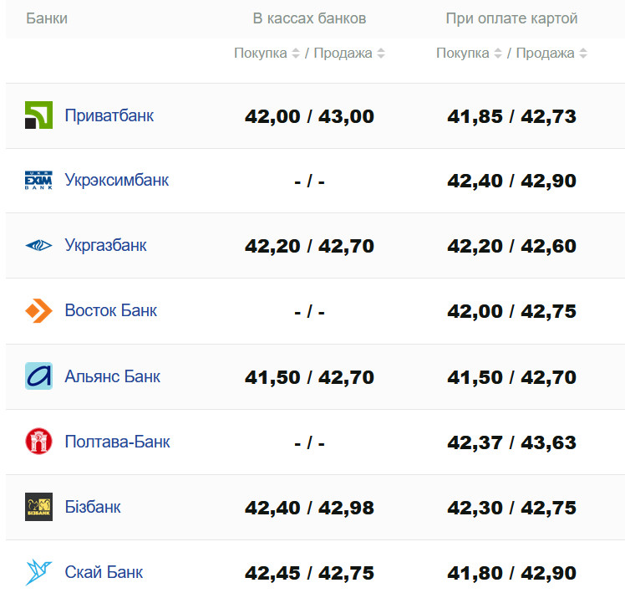
Task: Click the Скай Банк bird logo
Action: click(38, 572)
